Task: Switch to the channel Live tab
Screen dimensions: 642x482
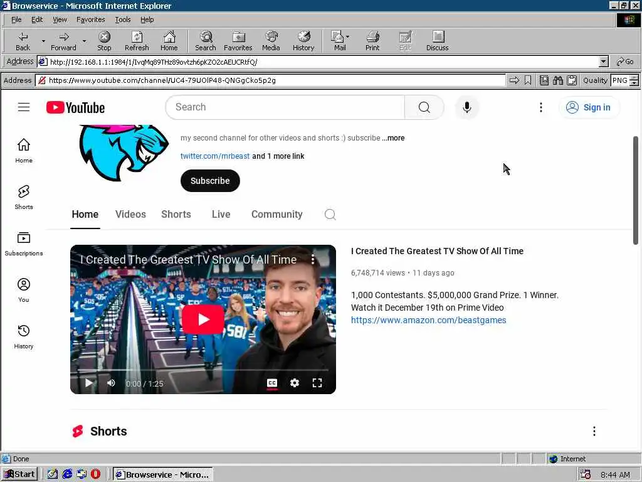Action: [221, 215]
